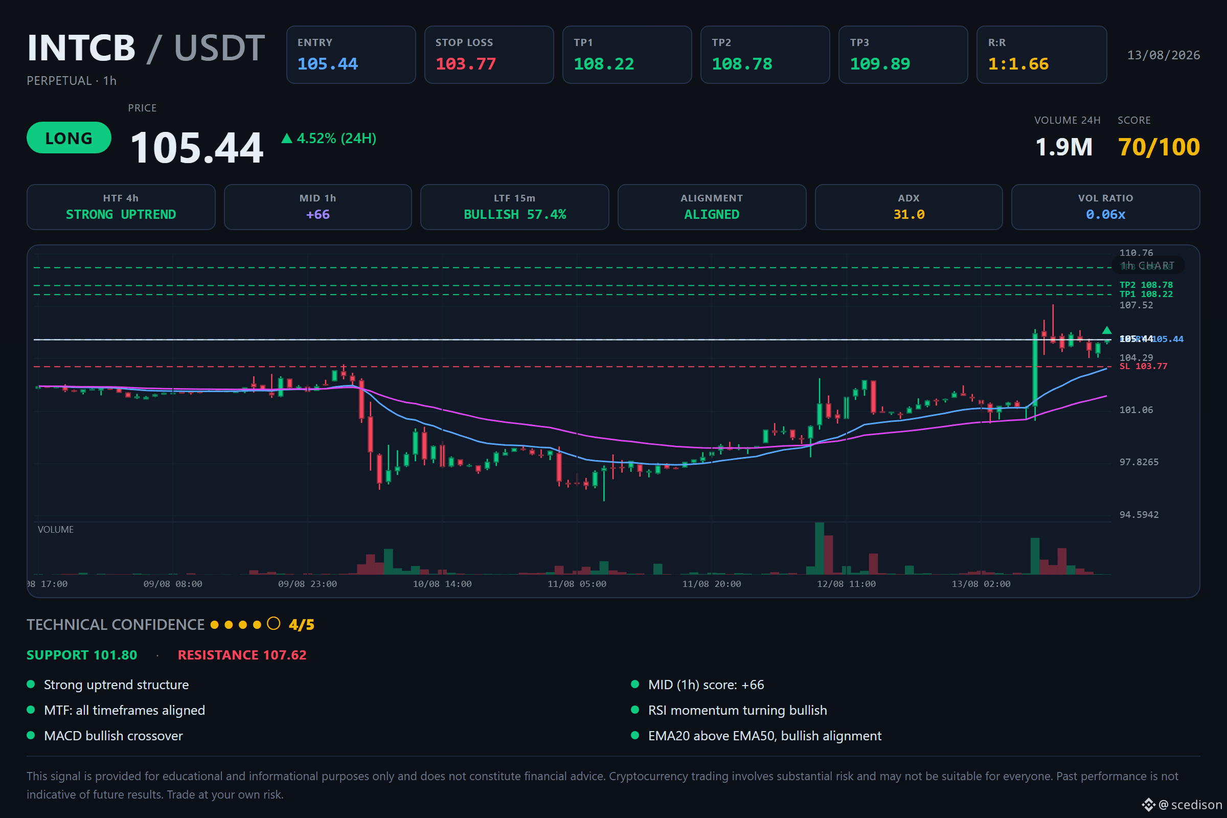Image resolution: width=1227 pixels, height=818 pixels.
Task: Click the @scedison handle
Action: point(1191,805)
